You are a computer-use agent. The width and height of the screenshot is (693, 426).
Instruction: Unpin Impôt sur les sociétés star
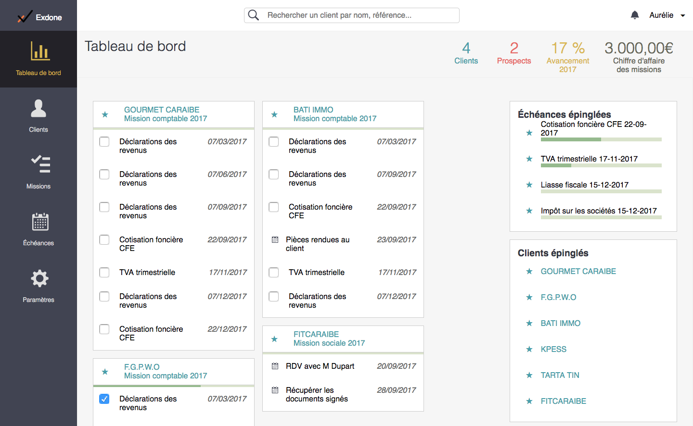[x=529, y=211]
